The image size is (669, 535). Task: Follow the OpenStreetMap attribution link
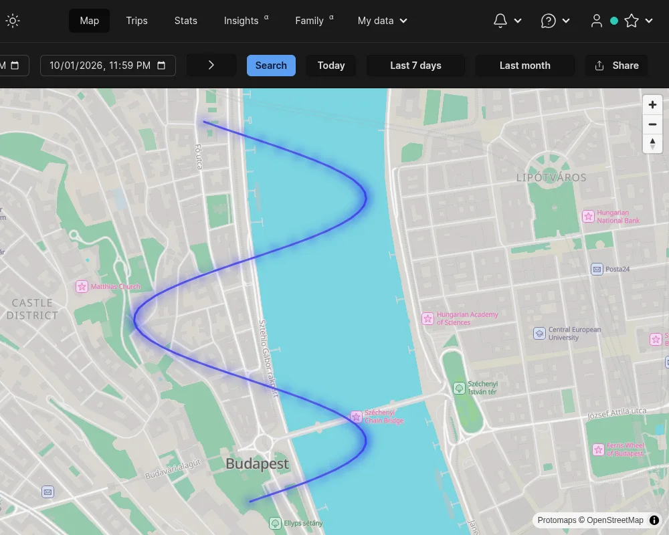pyautogui.click(x=615, y=520)
